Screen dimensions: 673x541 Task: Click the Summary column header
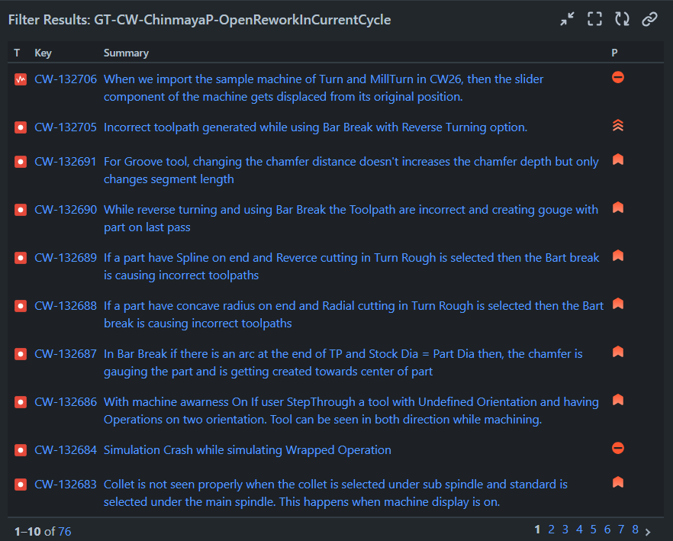click(126, 53)
